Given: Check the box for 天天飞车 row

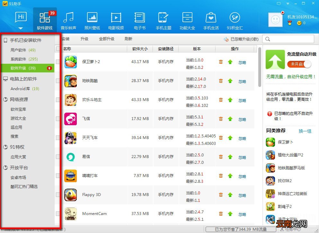Looking at the screenshot, I should 58,138.
